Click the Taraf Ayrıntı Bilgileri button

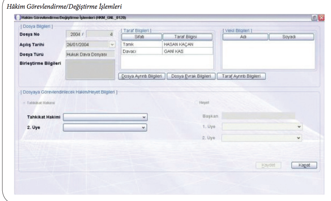pos(241,76)
